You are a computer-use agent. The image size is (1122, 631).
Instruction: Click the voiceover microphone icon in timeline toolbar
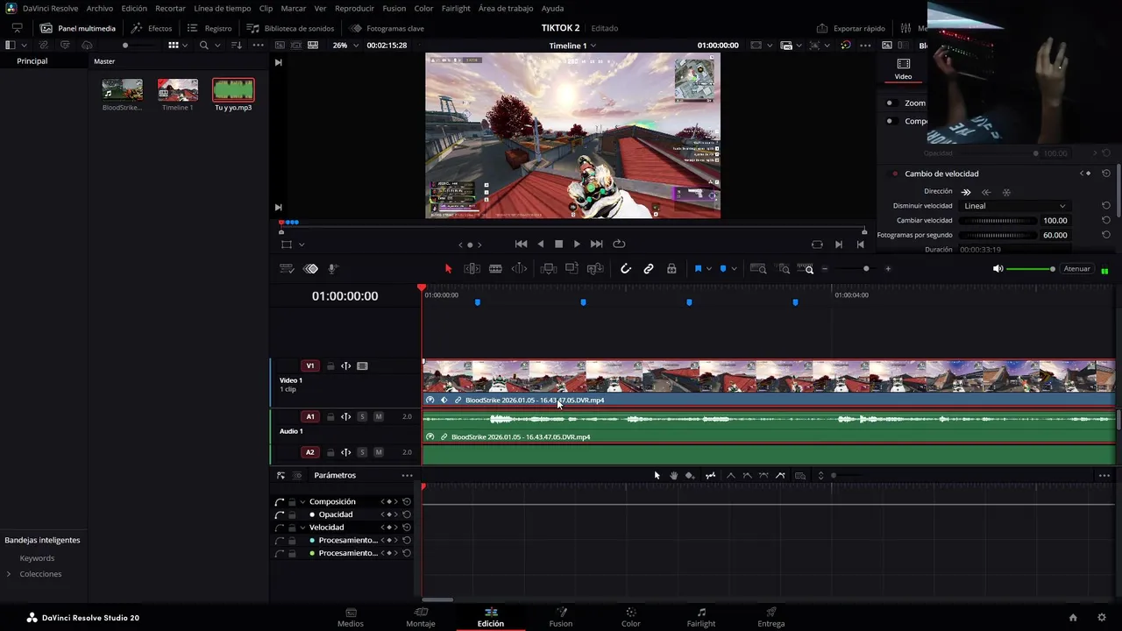coord(333,269)
